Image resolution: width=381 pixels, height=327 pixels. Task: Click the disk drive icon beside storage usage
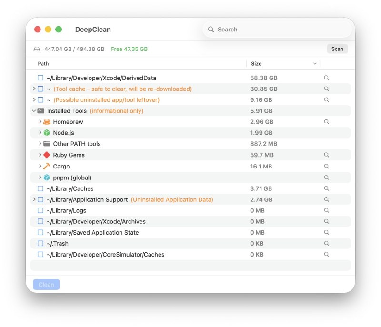37,49
